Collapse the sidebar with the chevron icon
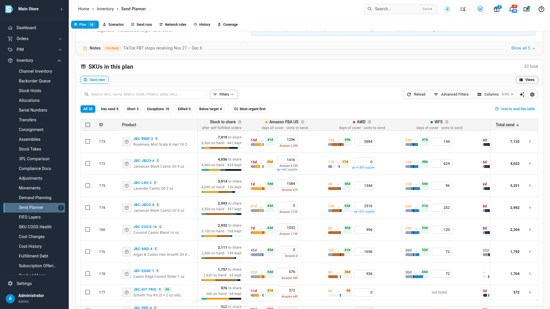This screenshot has width=550, height=309. (62, 9)
